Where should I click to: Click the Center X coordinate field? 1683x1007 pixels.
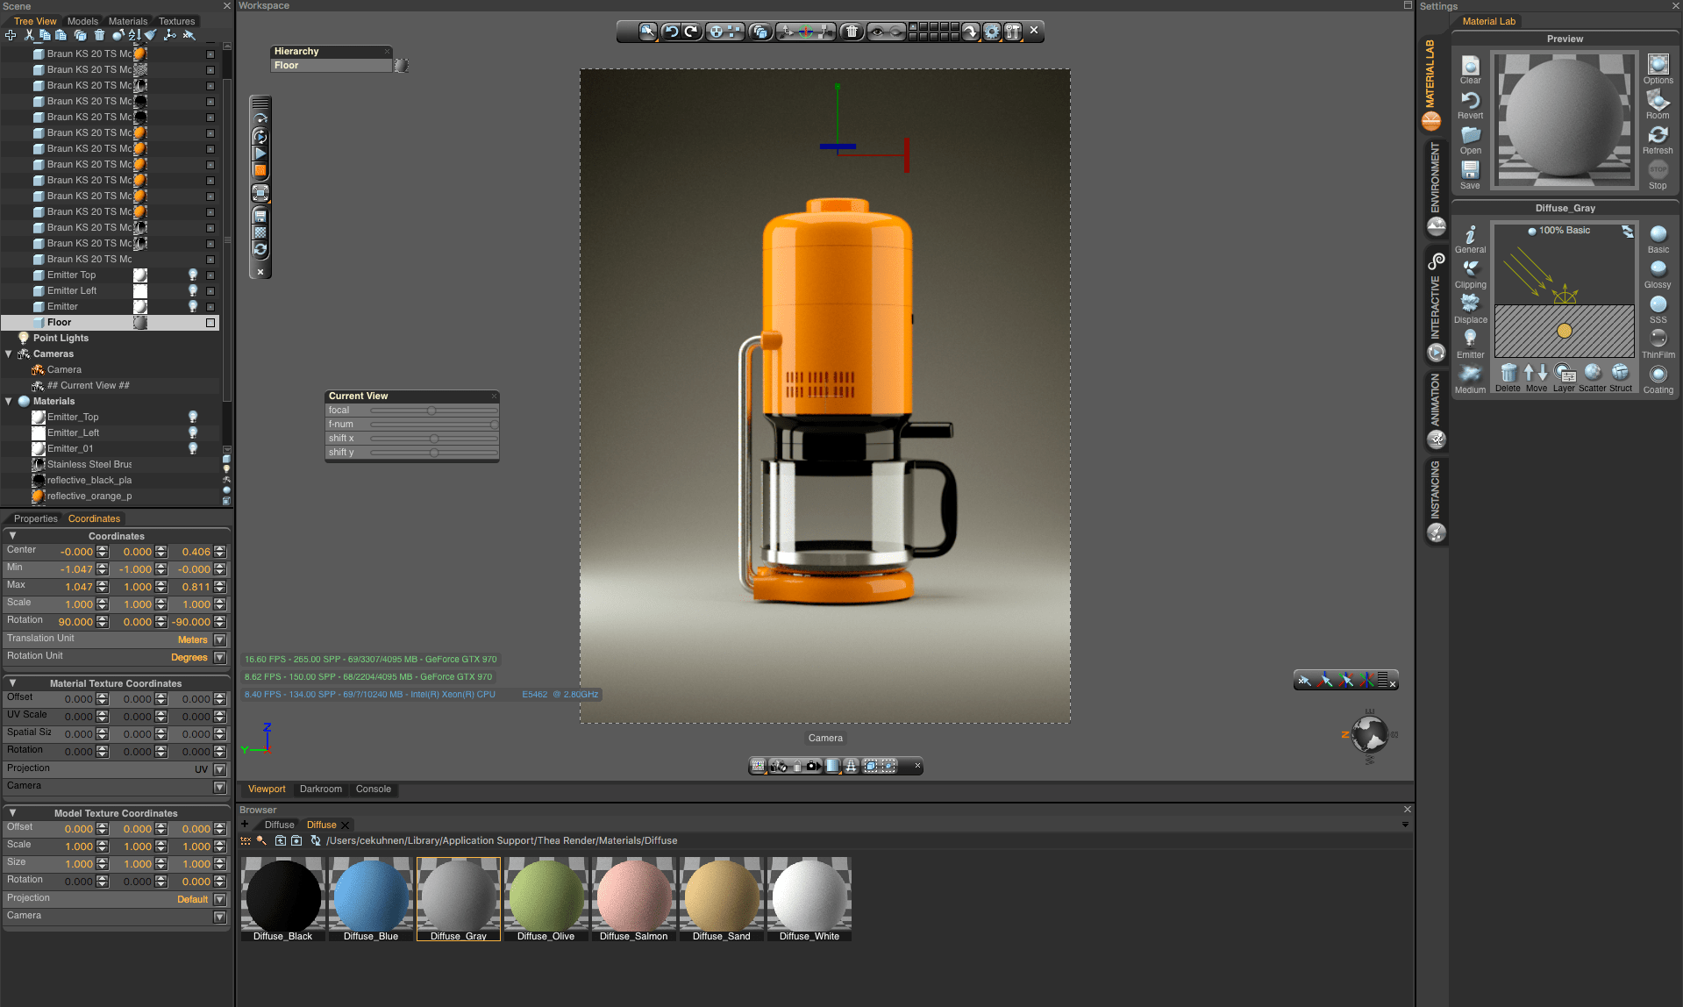pyautogui.click(x=76, y=552)
